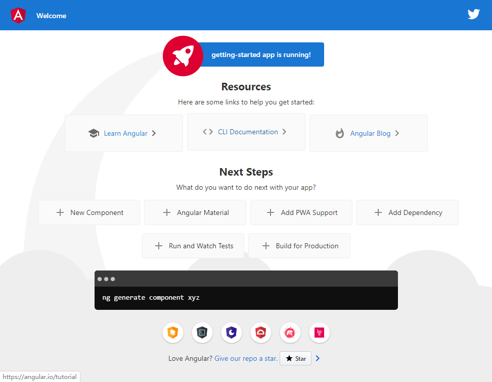Select the Add Dependency card
The image size is (492, 382).
pyautogui.click(x=408, y=212)
